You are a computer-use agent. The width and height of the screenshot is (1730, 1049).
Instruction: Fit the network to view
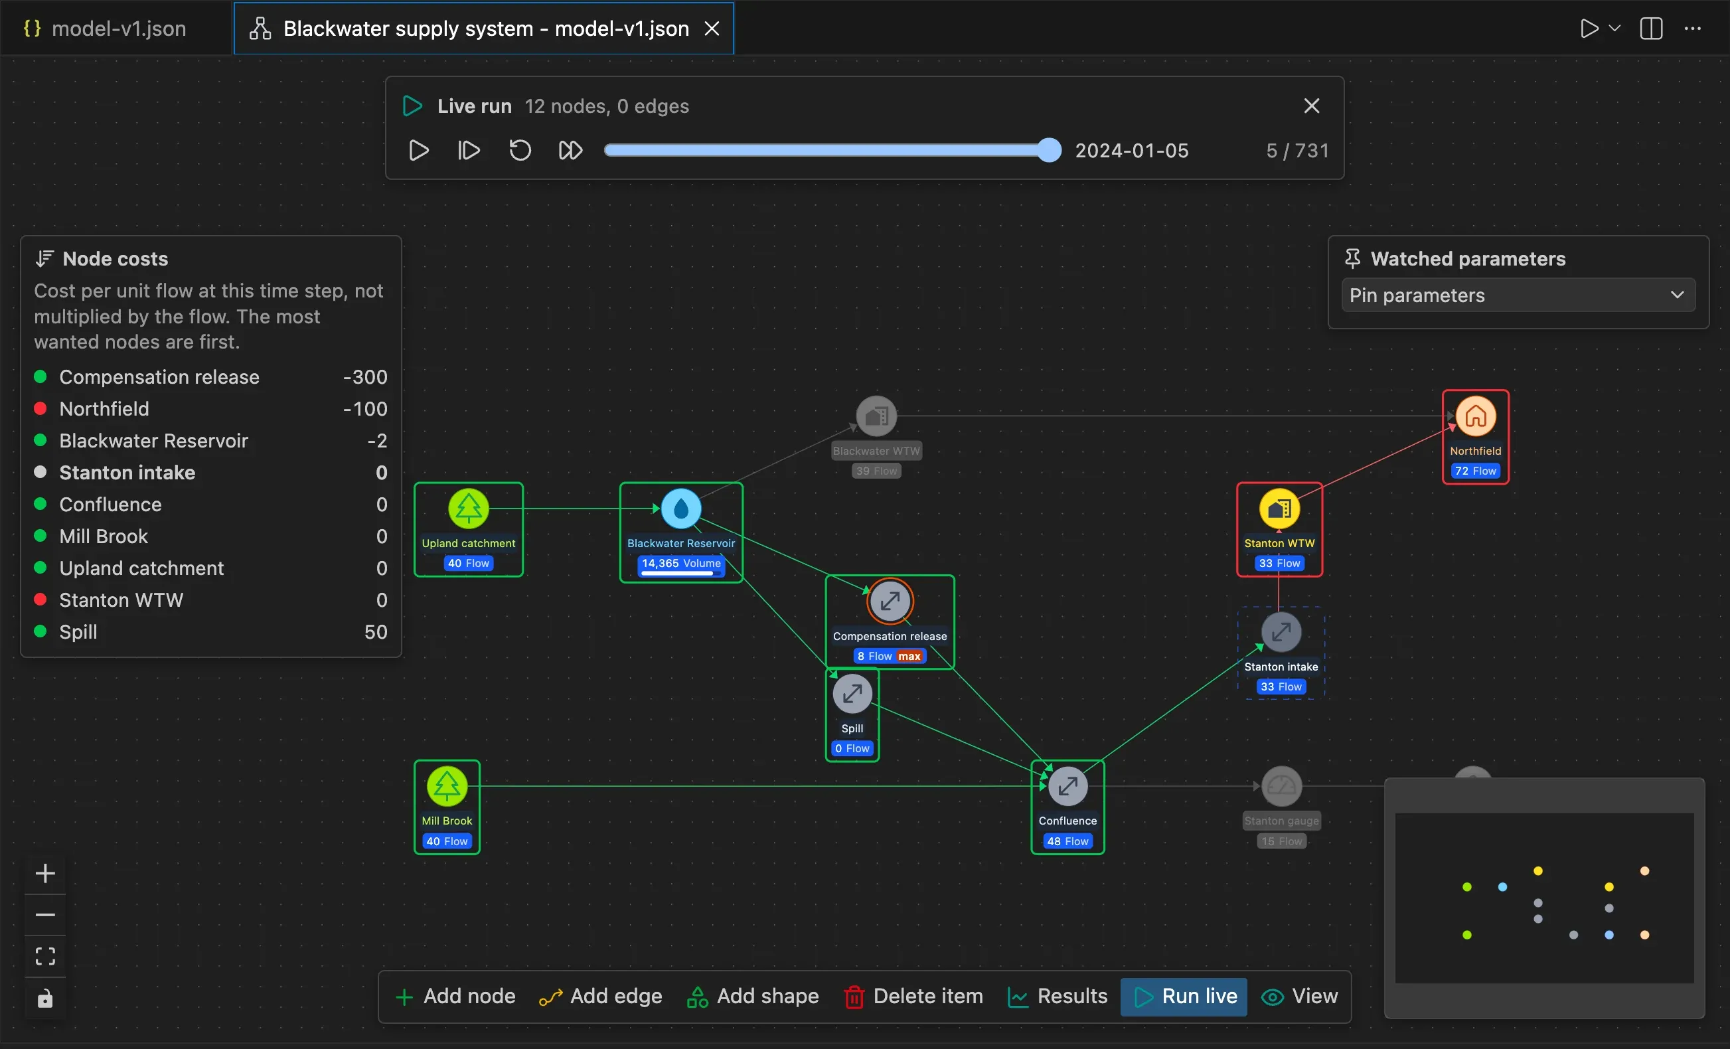(x=45, y=956)
